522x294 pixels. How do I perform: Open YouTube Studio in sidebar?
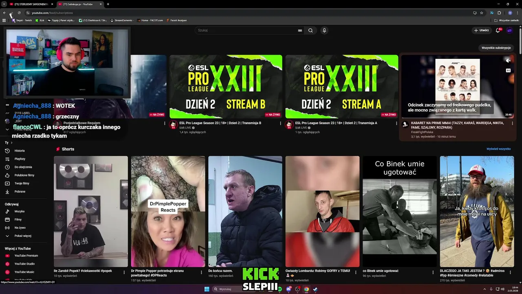pos(25,264)
